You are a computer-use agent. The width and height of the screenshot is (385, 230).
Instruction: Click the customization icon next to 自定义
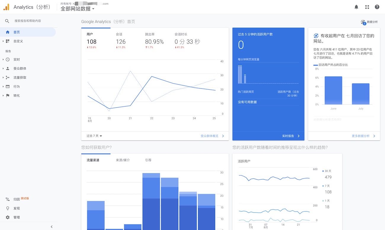click(x=8, y=41)
